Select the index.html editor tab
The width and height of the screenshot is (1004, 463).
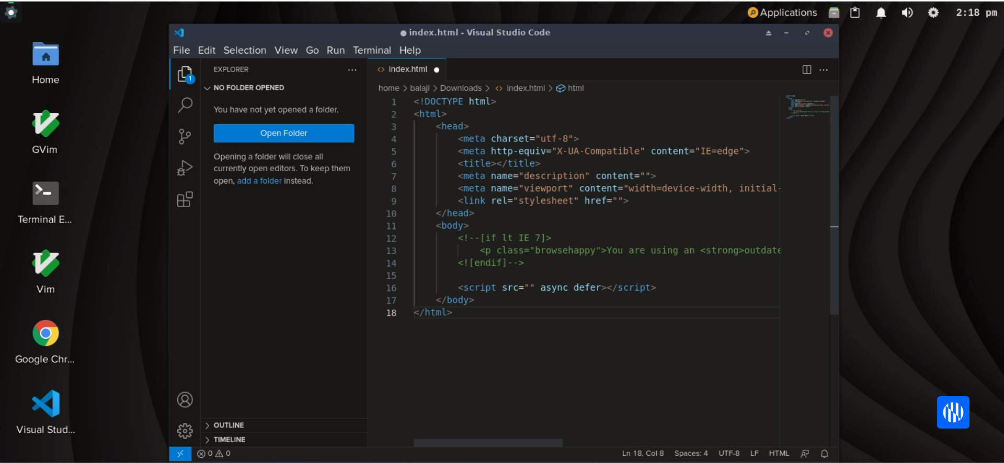click(407, 69)
